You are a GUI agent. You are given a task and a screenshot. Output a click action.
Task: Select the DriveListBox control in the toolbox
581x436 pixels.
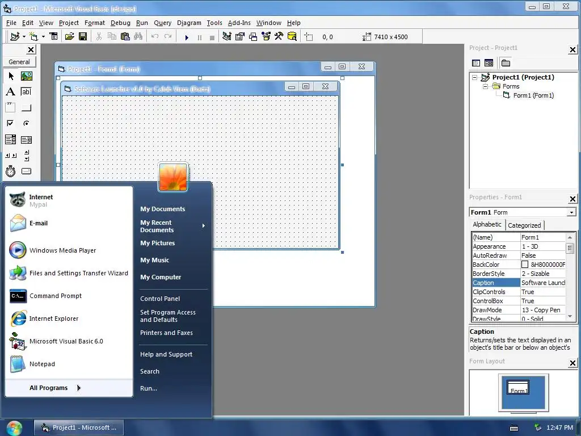26,171
